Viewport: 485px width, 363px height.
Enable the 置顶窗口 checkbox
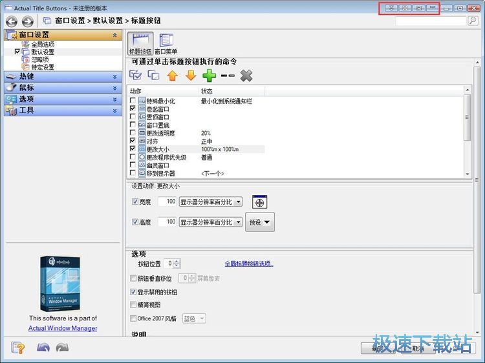133,116
